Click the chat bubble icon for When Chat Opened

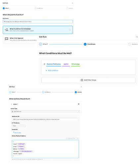(x=7, y=39)
